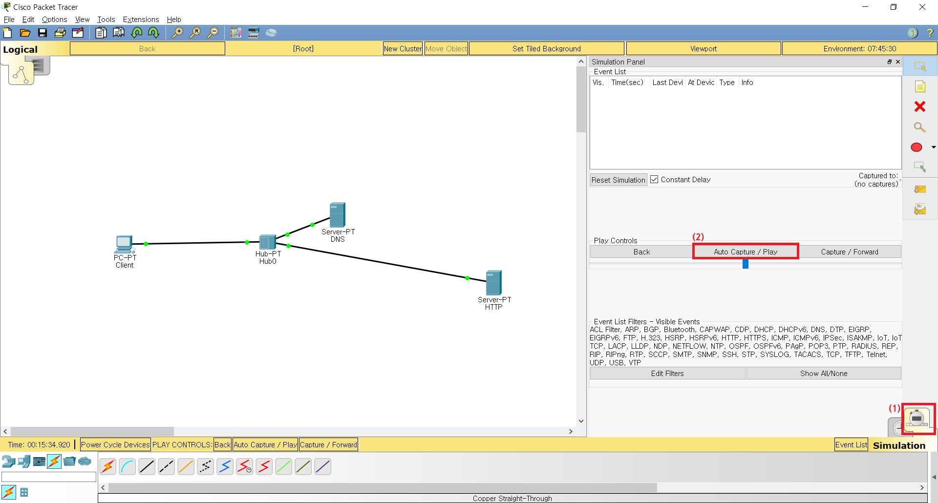The image size is (938, 503).
Task: Adjust the play speed slider handle
Action: [x=746, y=264]
